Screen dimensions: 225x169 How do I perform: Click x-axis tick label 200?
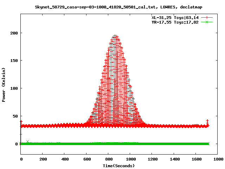tap(43, 159)
